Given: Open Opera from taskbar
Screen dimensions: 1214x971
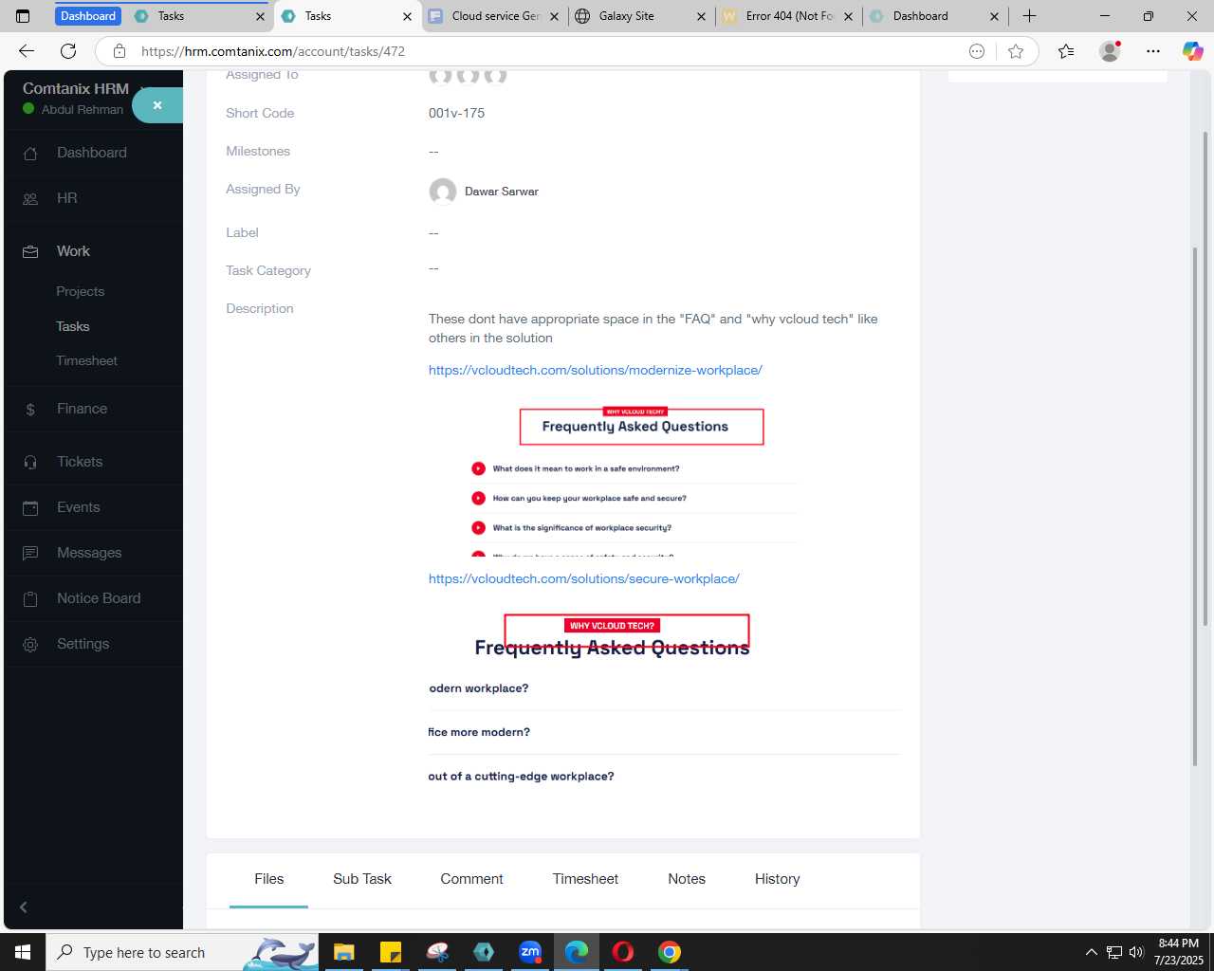Looking at the screenshot, I should 623,952.
